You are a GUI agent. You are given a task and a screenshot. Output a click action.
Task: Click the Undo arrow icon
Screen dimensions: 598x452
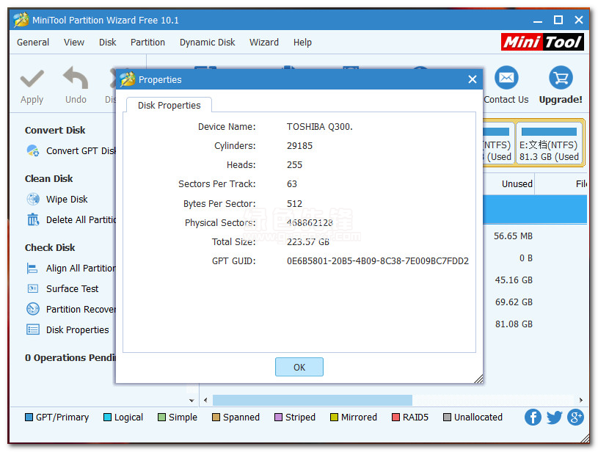76,78
